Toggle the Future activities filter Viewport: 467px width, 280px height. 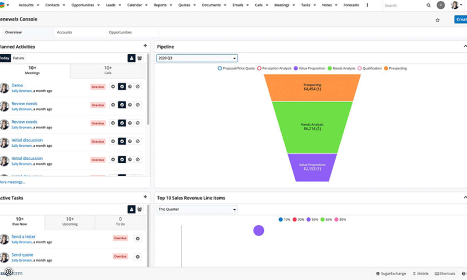(x=18, y=58)
